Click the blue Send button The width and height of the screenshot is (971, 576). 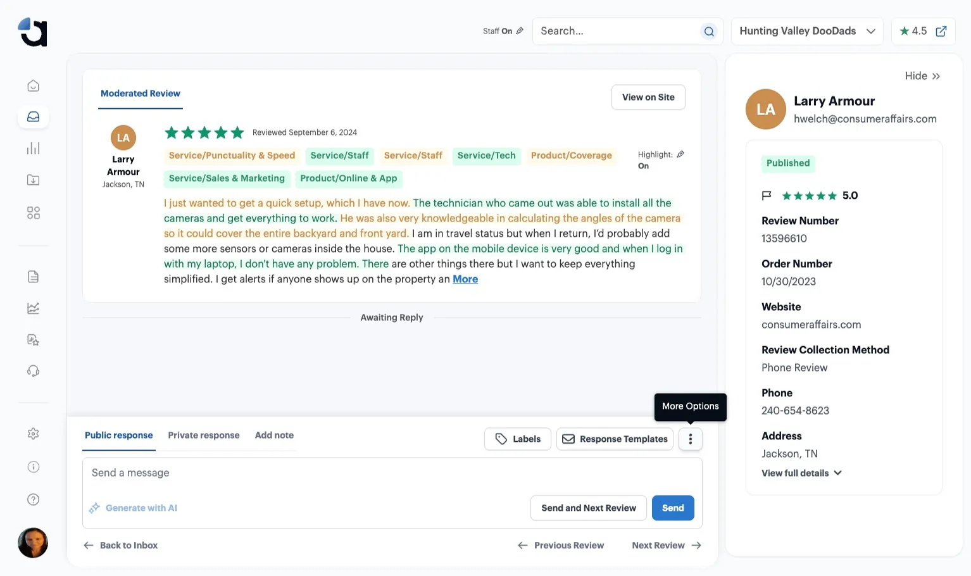[x=673, y=508]
